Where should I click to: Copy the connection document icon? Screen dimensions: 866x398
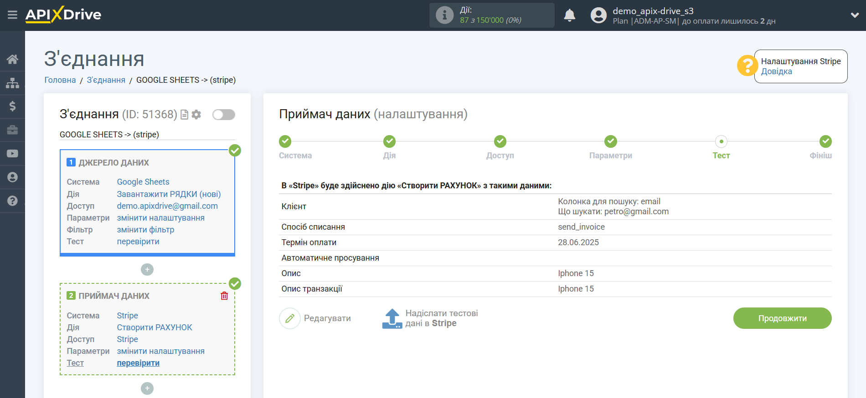click(x=184, y=115)
